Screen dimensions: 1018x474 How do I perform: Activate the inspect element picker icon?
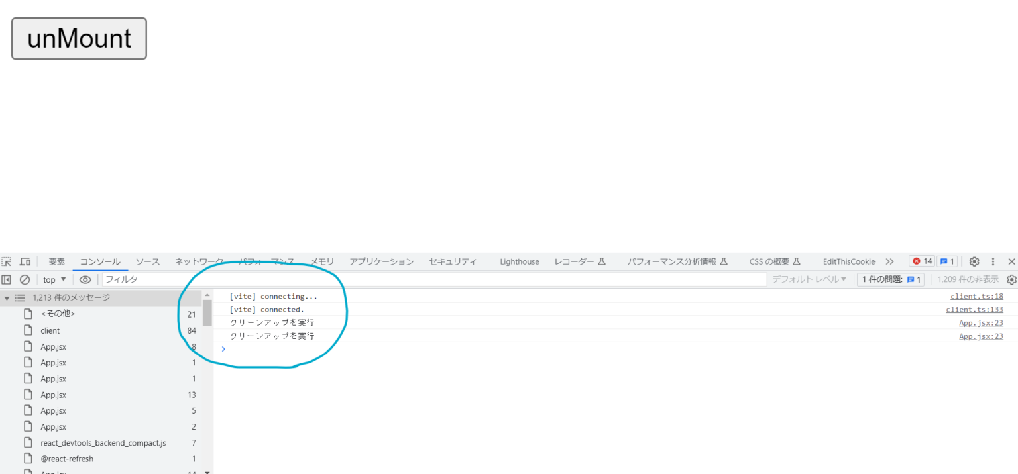click(7, 261)
